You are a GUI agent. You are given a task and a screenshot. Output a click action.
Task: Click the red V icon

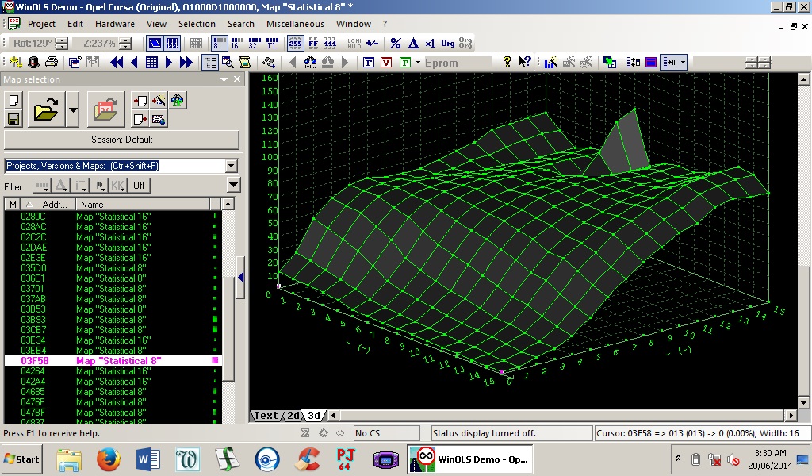386,63
